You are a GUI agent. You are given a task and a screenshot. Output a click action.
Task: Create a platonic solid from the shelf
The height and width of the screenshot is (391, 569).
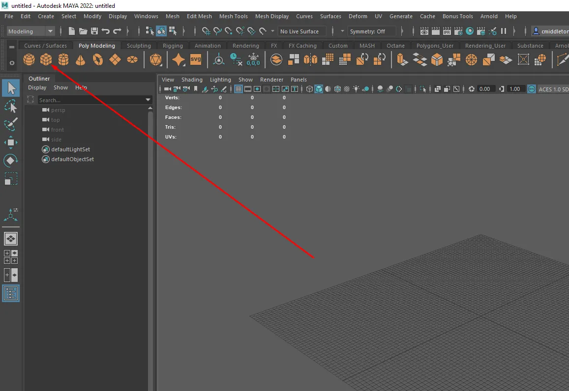pos(156,59)
